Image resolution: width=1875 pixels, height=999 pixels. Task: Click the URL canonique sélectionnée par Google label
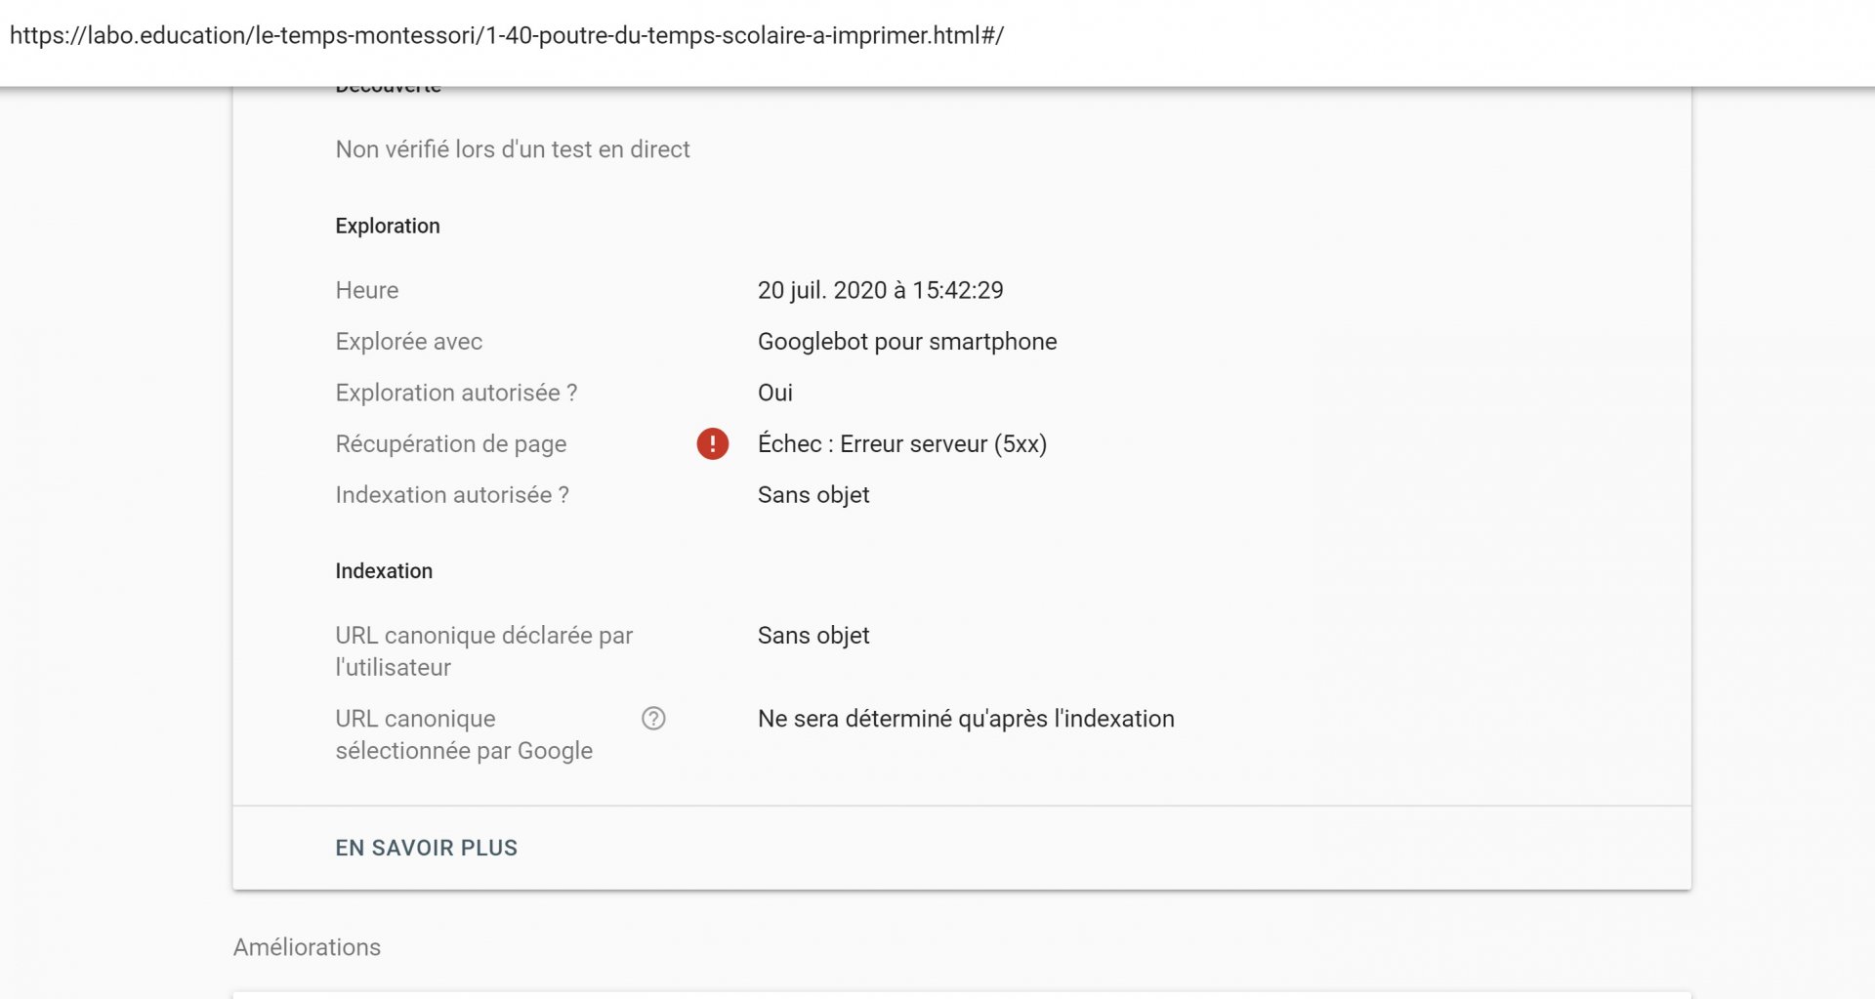coord(464,734)
